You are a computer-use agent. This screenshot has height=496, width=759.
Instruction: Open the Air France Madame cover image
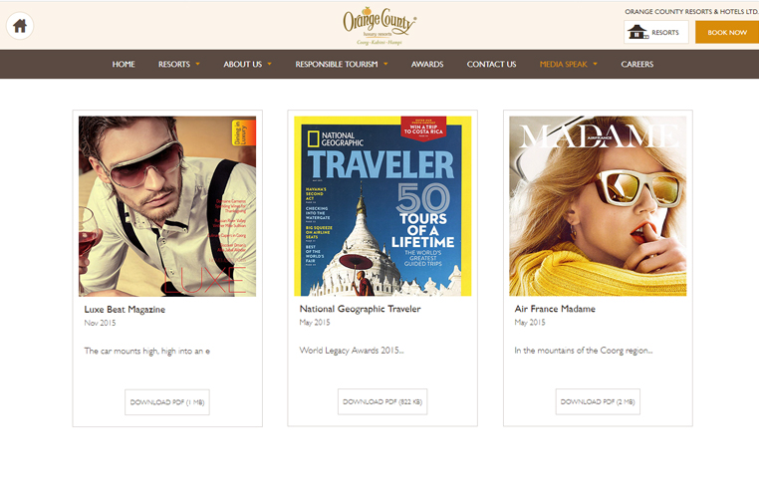tap(598, 206)
